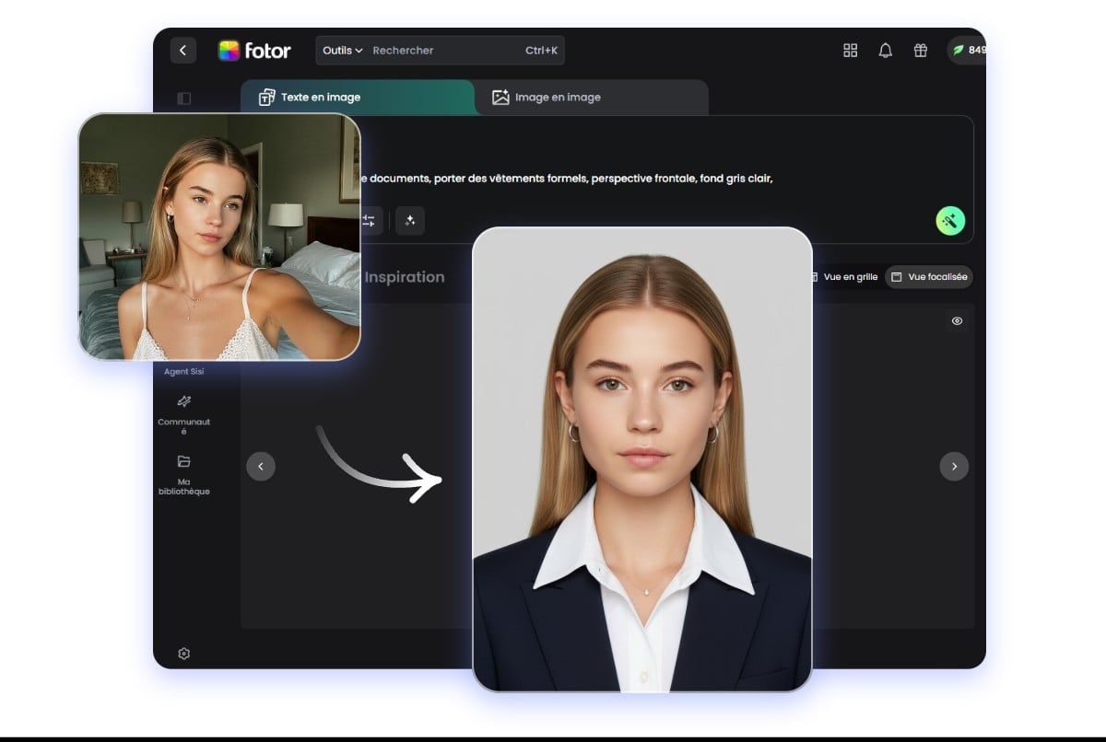Open the settings gear at bottom left
The height and width of the screenshot is (742, 1106).
pos(183,653)
